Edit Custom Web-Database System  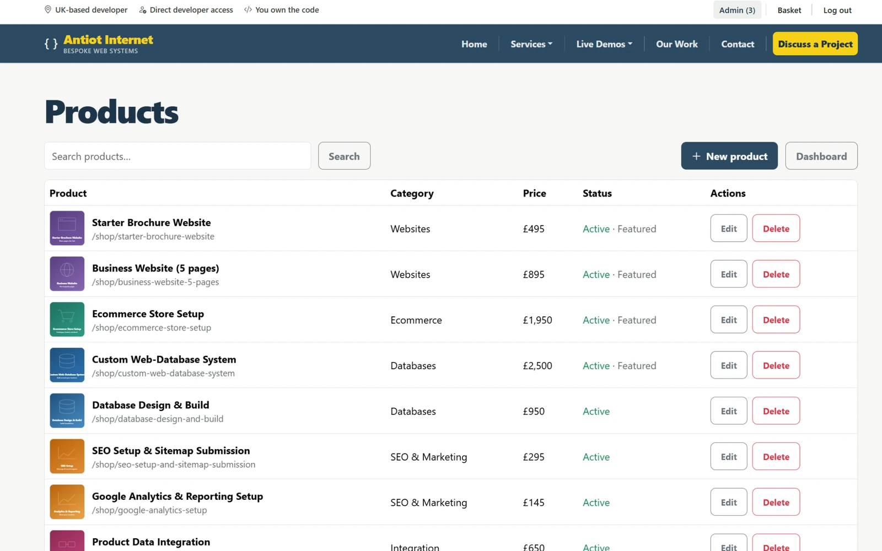pyautogui.click(x=729, y=365)
